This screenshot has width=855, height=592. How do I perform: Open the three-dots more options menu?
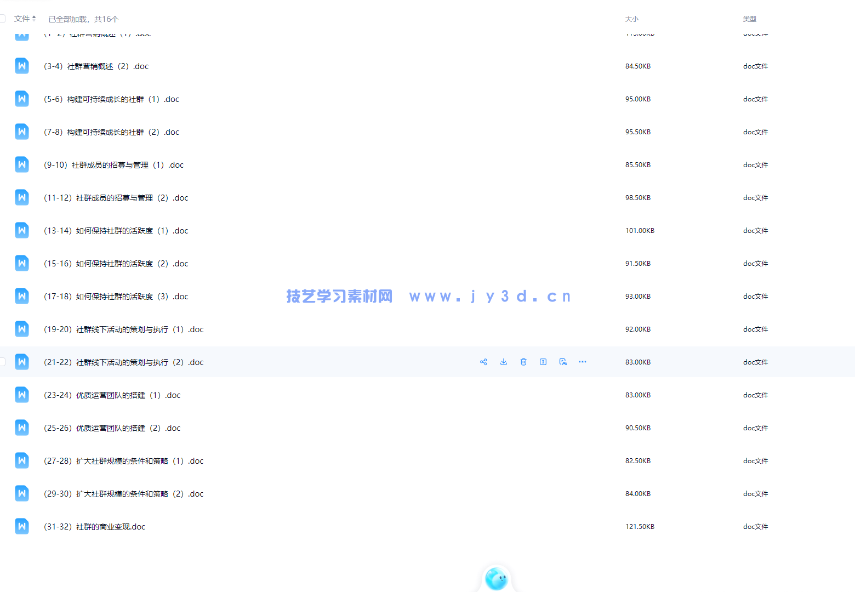tap(583, 362)
